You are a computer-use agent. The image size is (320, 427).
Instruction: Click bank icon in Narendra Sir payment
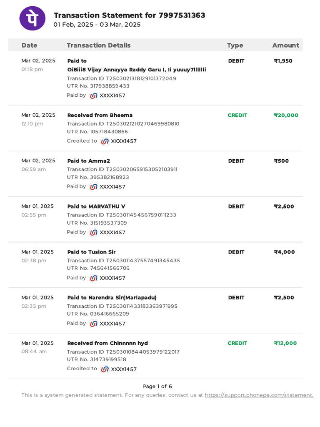point(94,324)
